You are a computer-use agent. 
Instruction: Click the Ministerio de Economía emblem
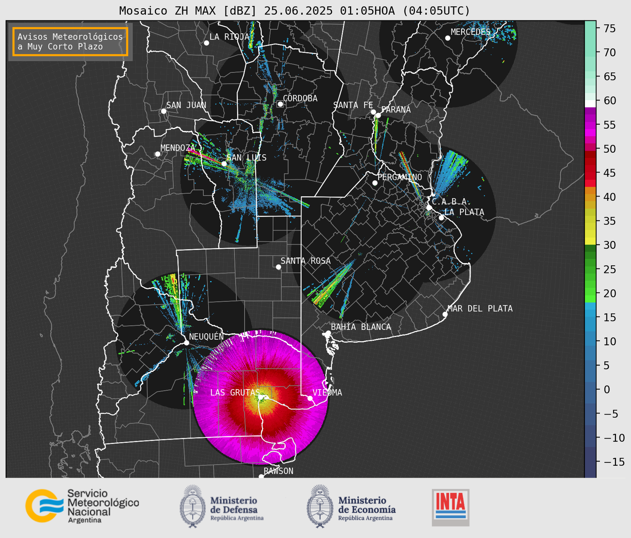point(319,506)
